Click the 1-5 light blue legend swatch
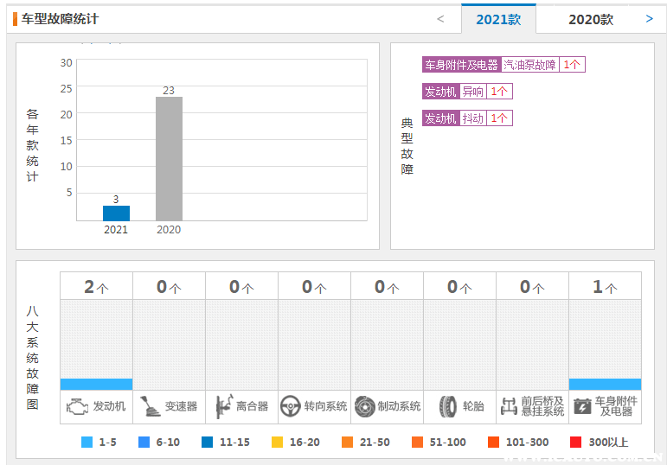667x465 pixels. (87, 443)
